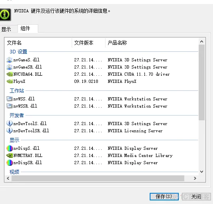The image size is (213, 204).
Task: Select the nvDispS.dll file name
Action: (26, 148)
